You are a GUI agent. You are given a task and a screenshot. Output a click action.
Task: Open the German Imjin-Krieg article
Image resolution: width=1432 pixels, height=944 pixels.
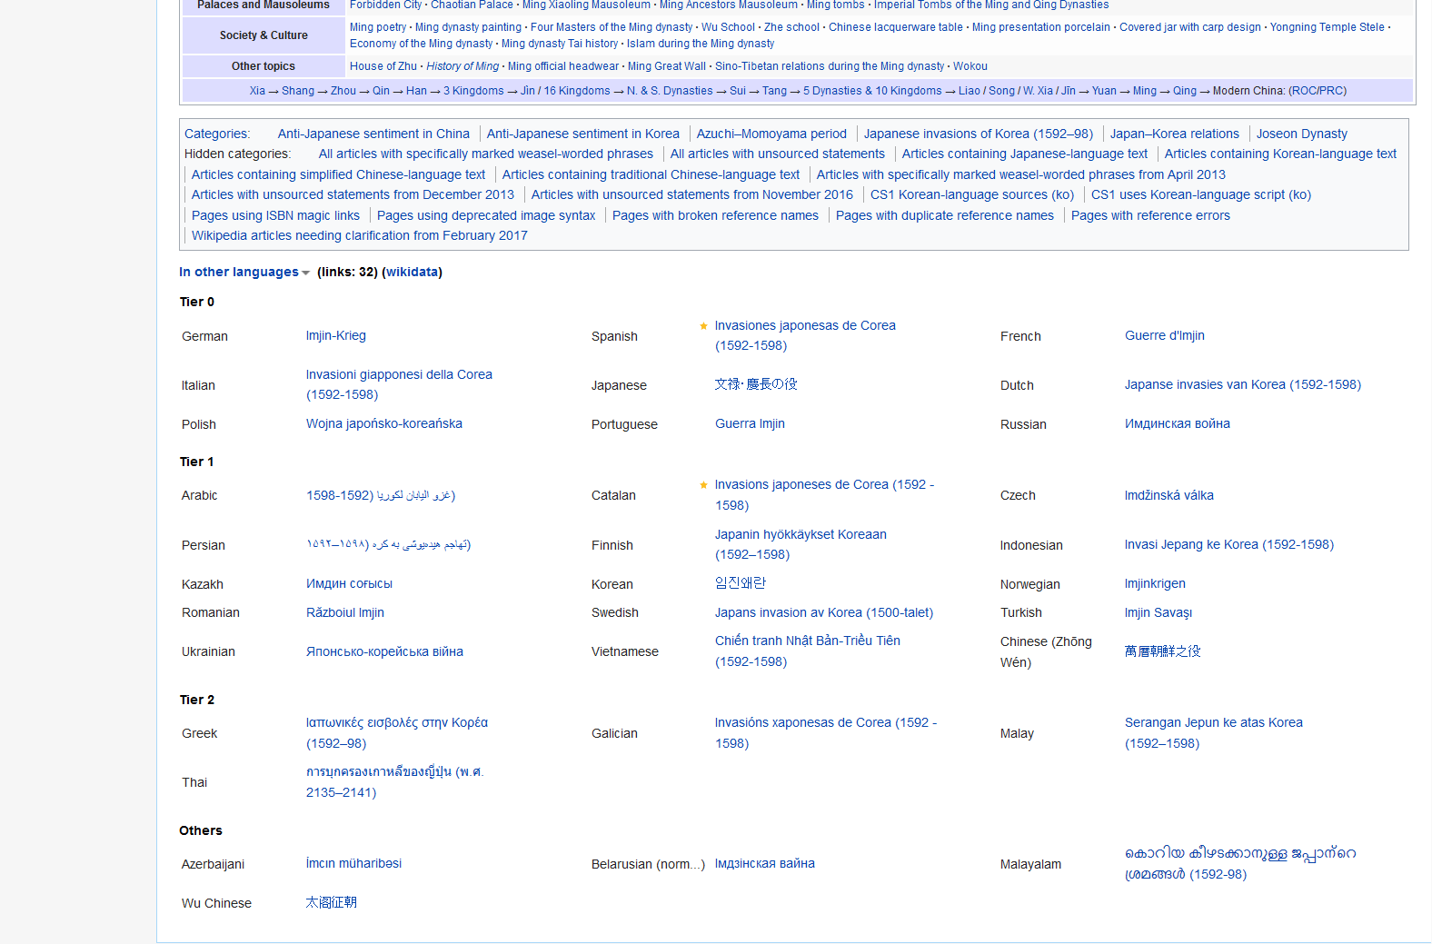click(336, 335)
